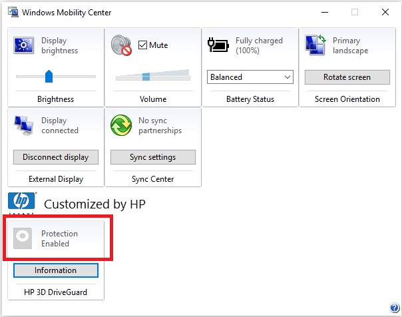Screen dimensions: 402x317
Task: Click the 'Display connected' status text
Action: [60, 125]
